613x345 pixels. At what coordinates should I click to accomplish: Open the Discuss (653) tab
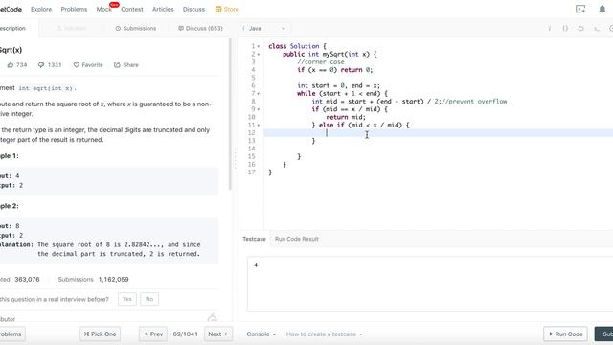(200, 28)
